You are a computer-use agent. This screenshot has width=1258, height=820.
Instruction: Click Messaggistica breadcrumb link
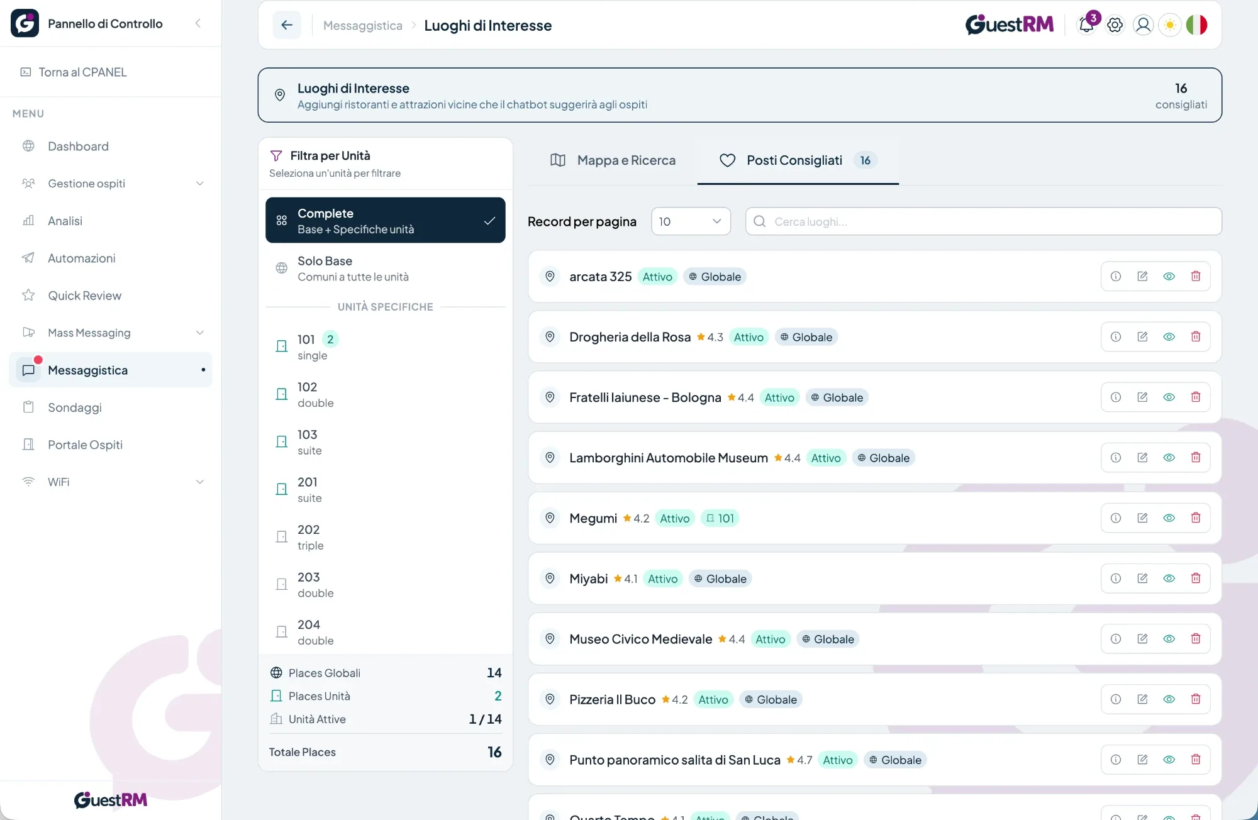(x=363, y=25)
